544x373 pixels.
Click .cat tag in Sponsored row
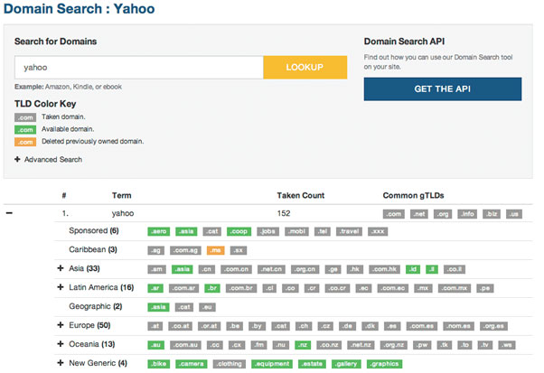[212, 231]
